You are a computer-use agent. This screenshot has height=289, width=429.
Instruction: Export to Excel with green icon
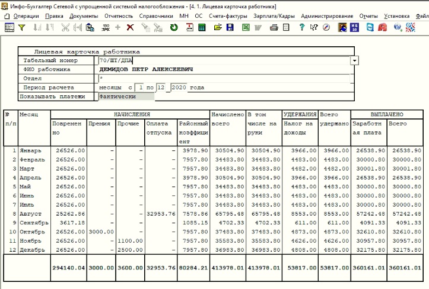[x=246, y=27]
